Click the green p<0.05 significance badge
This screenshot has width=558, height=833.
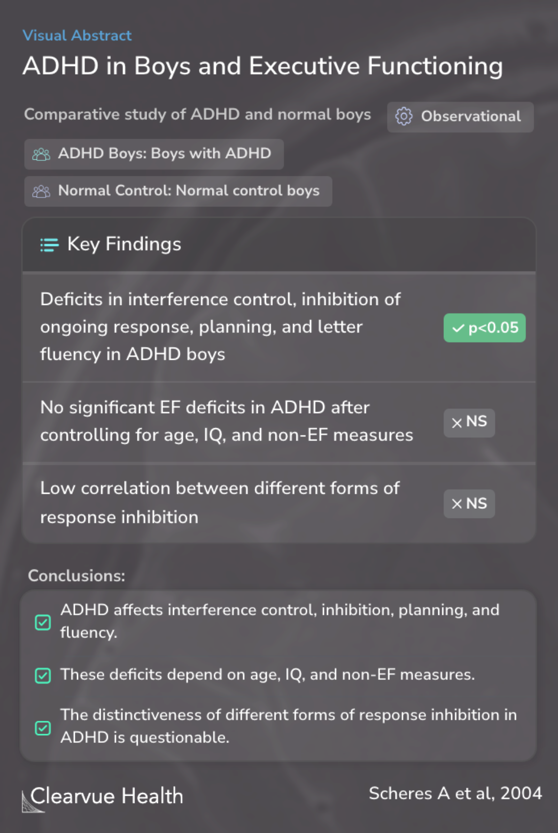[x=485, y=328]
